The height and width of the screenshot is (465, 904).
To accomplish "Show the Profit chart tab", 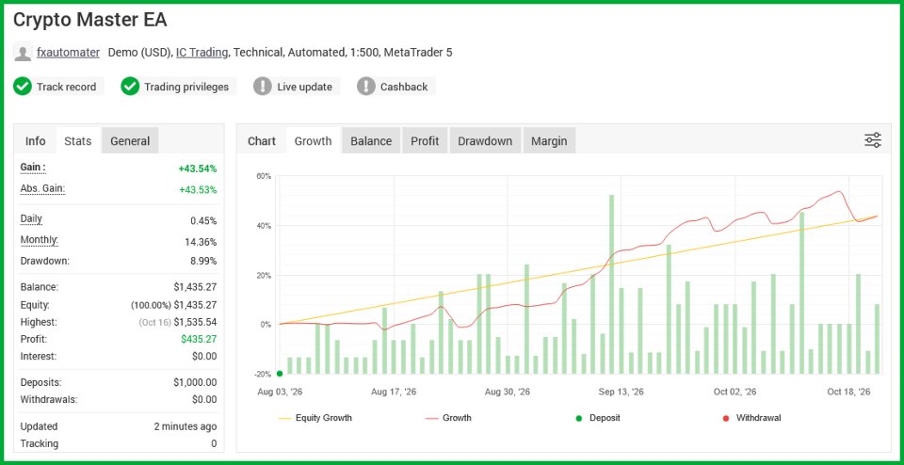I will coord(425,140).
